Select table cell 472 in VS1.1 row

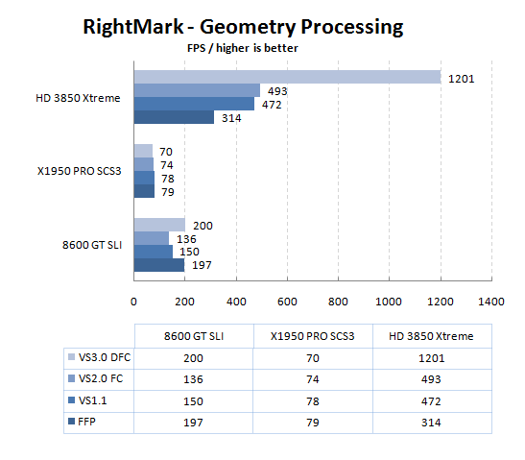(x=431, y=401)
